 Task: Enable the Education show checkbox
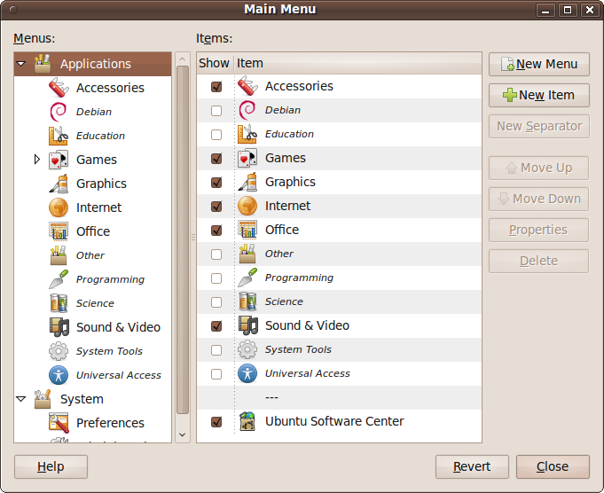click(x=216, y=135)
